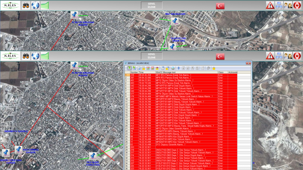Click the Loop in Alarm icon
This screenshot has height=170, width=303.
[x=208, y=68]
